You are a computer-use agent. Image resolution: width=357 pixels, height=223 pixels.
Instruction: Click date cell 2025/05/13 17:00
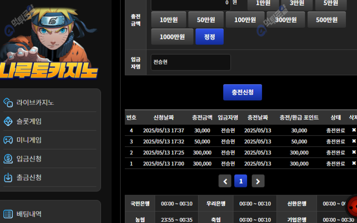[163, 164]
